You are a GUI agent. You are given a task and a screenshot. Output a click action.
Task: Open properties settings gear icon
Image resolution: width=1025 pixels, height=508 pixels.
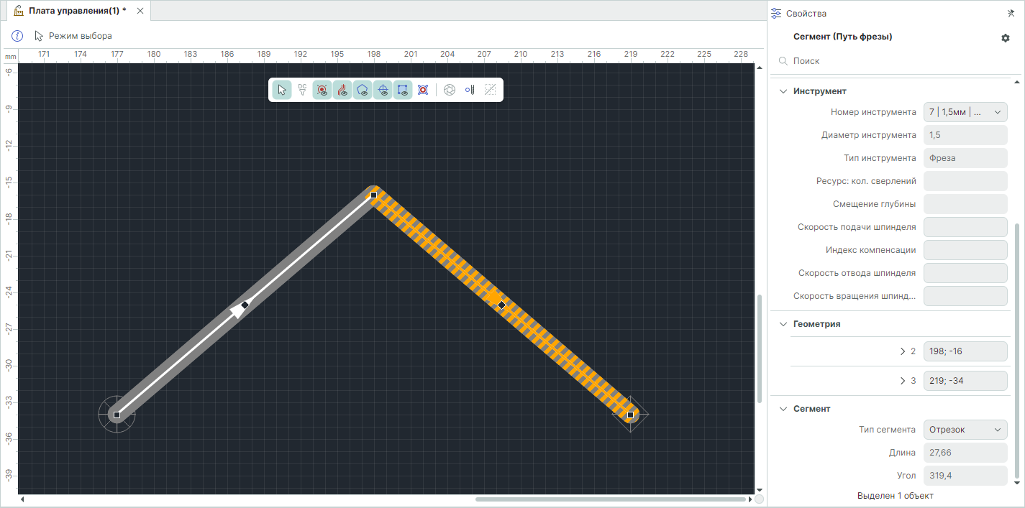1006,38
